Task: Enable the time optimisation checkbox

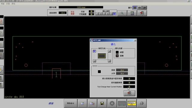Action: tap(117, 52)
